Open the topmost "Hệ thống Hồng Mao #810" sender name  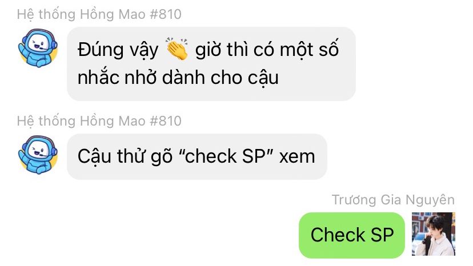(x=99, y=14)
